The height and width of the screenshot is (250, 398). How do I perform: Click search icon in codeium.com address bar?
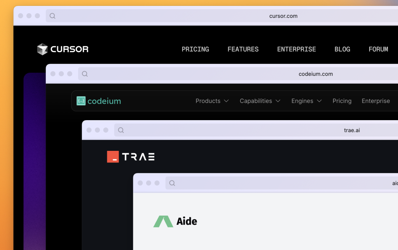coord(85,74)
